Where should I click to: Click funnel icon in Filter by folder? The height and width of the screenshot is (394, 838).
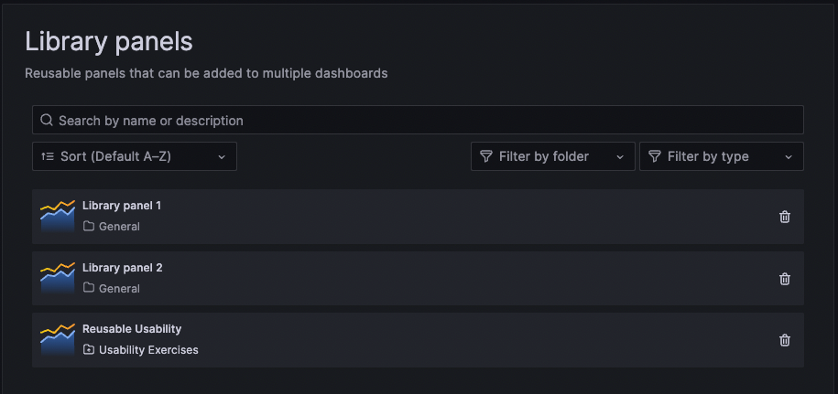tap(486, 156)
